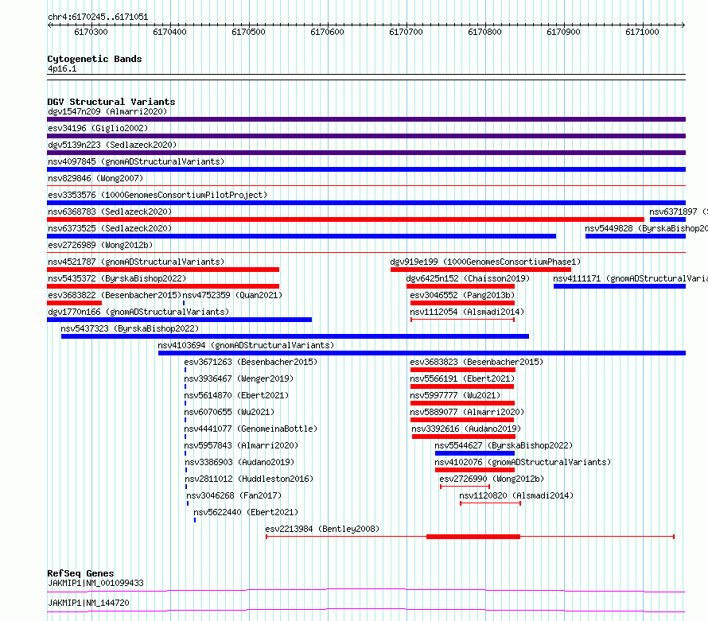Click nsv829846 (Wong2007) label

pyautogui.click(x=95, y=178)
